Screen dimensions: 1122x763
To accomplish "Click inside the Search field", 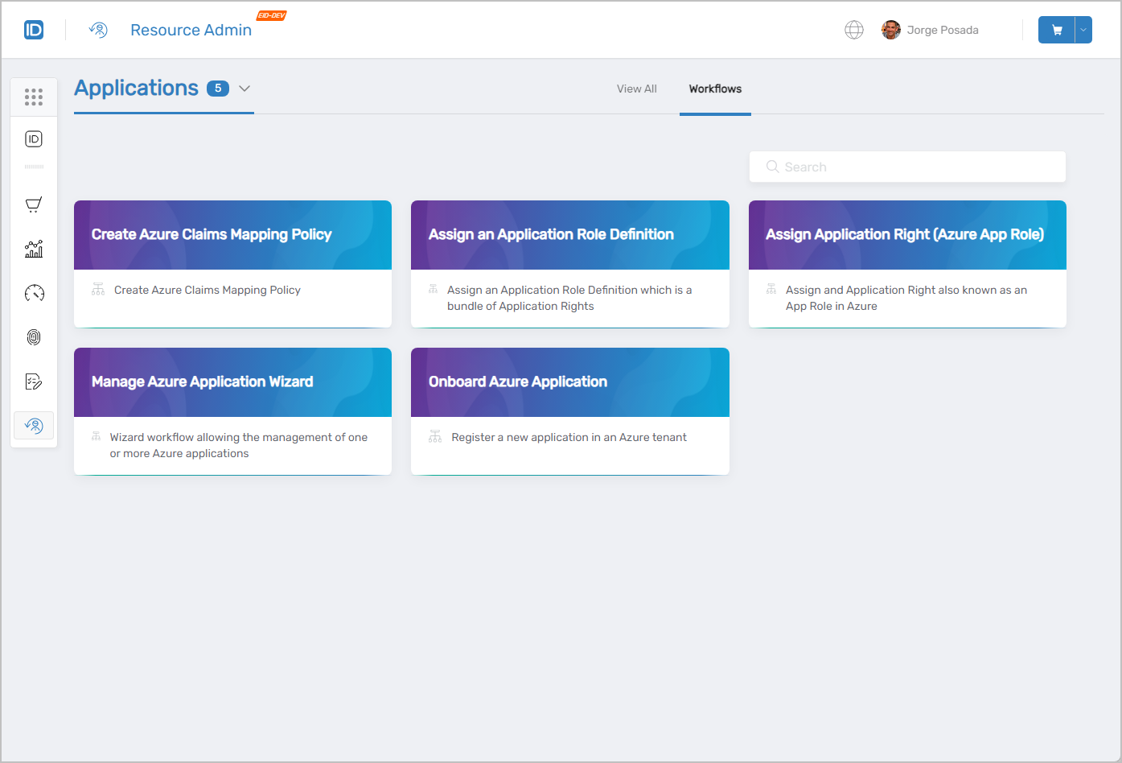I will [x=907, y=167].
